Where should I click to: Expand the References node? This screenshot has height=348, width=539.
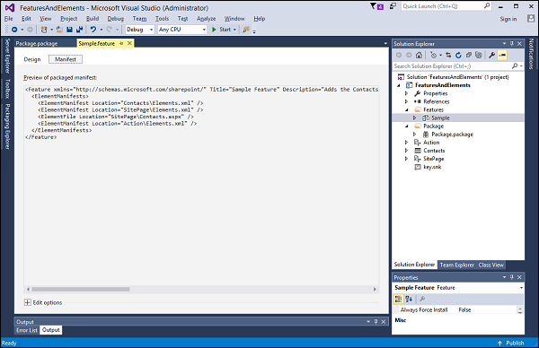click(x=406, y=101)
